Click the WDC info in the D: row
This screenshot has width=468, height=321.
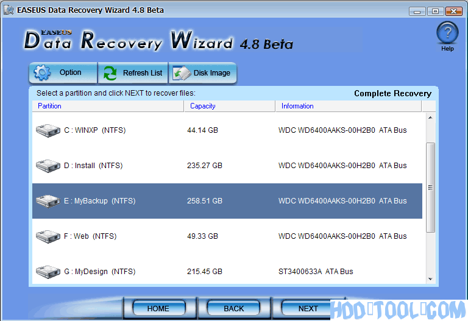[342, 166]
